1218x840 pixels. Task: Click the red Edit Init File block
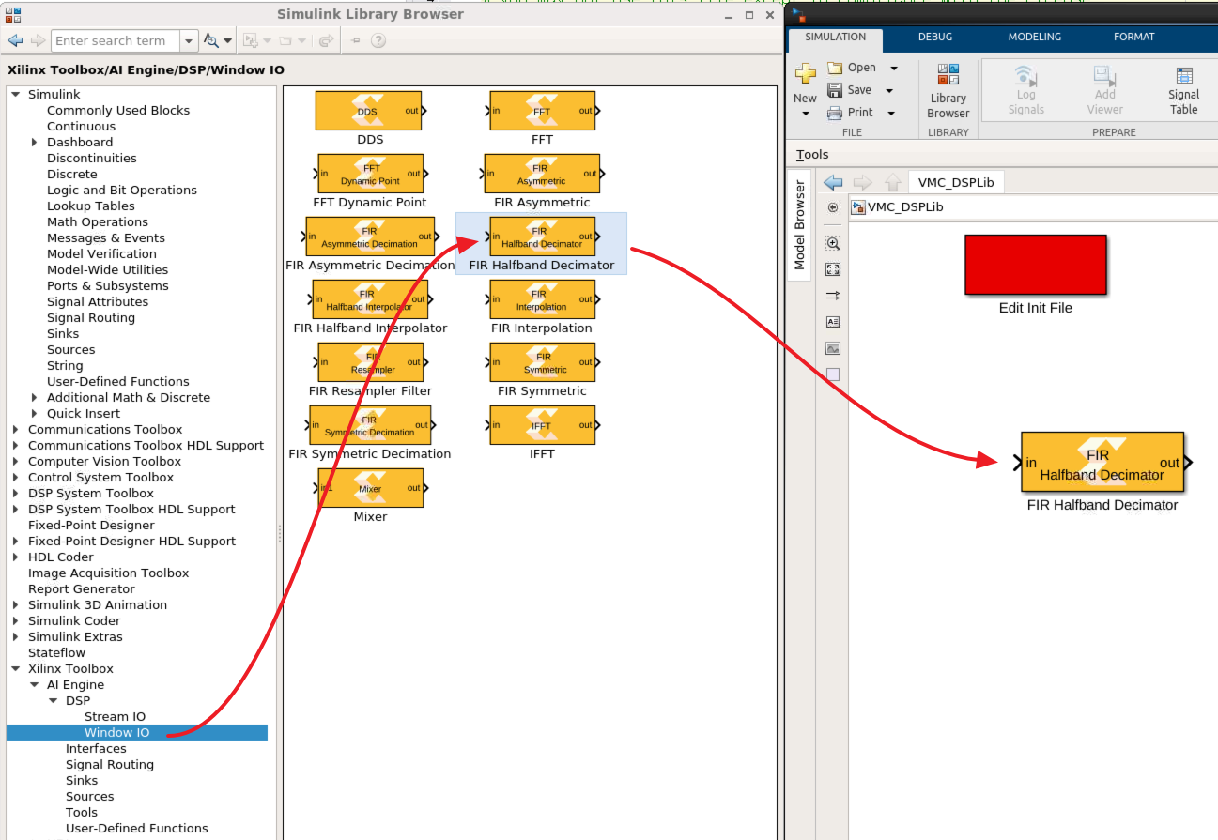(x=1035, y=265)
